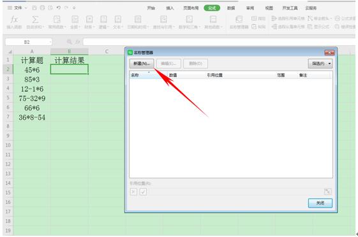Click the magnifier icon beside formula bar

coord(70,42)
